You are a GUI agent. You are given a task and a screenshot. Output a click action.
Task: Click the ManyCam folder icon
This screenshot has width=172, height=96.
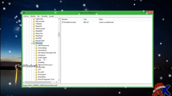point(34,33)
